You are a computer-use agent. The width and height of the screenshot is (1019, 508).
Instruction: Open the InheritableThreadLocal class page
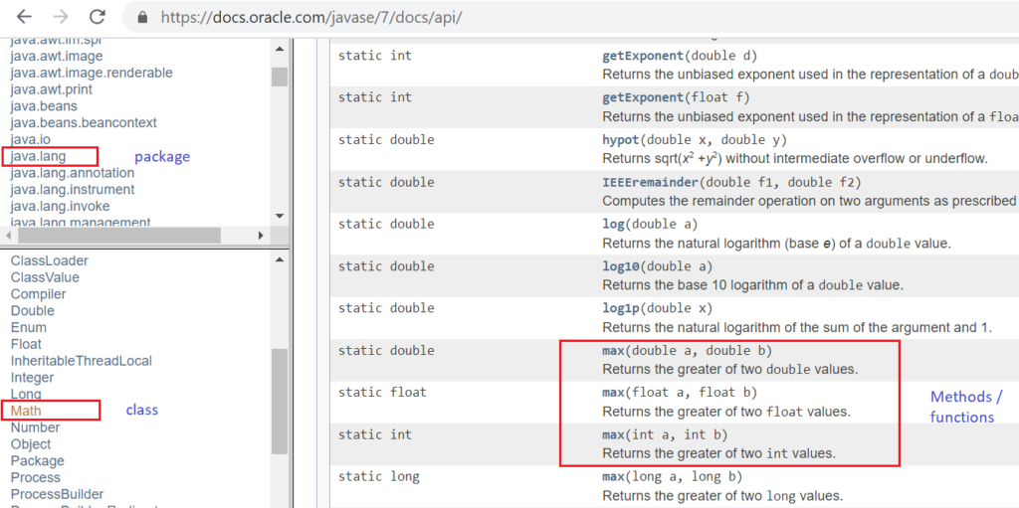coord(82,361)
